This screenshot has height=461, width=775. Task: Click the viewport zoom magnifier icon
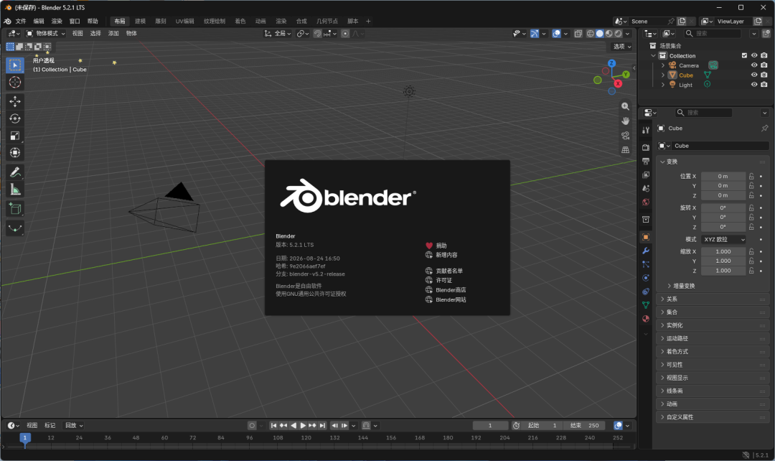pyautogui.click(x=625, y=106)
